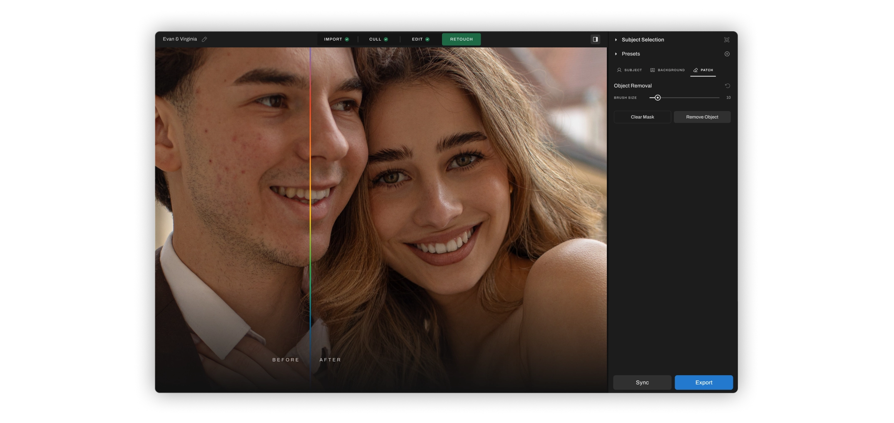Click the pencil icon to rename project
This screenshot has height=423, width=894.
(204, 40)
